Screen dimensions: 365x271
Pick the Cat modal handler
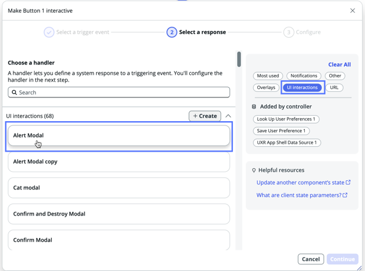click(119, 188)
